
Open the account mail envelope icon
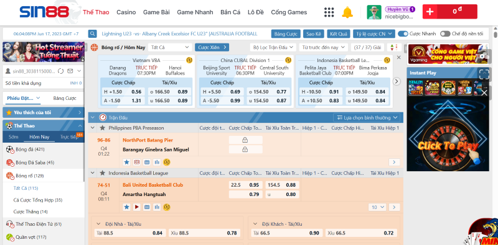[70, 71]
